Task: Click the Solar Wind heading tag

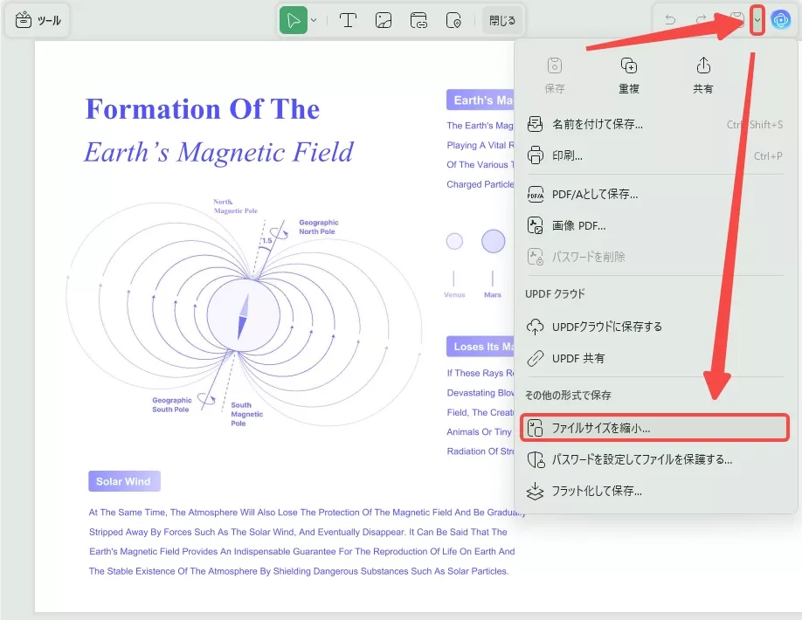Action: [x=124, y=481]
